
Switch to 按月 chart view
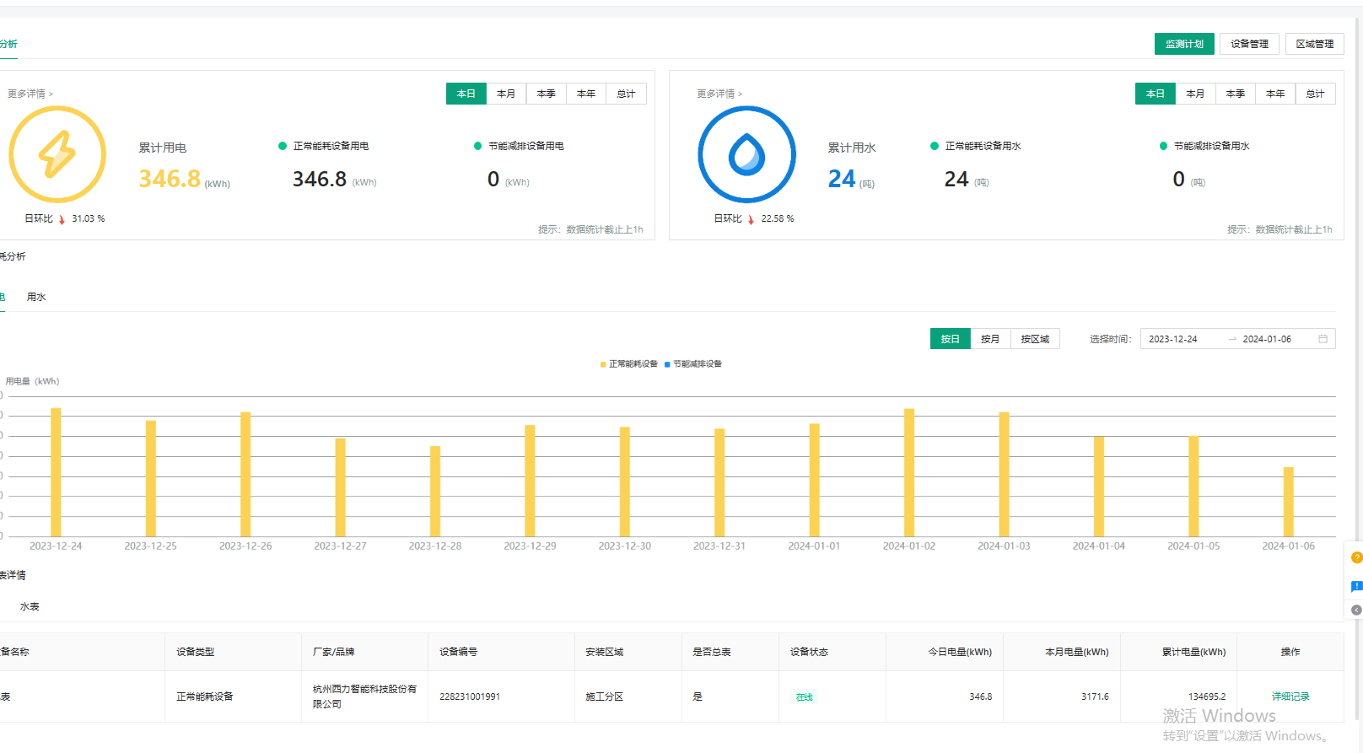990,339
